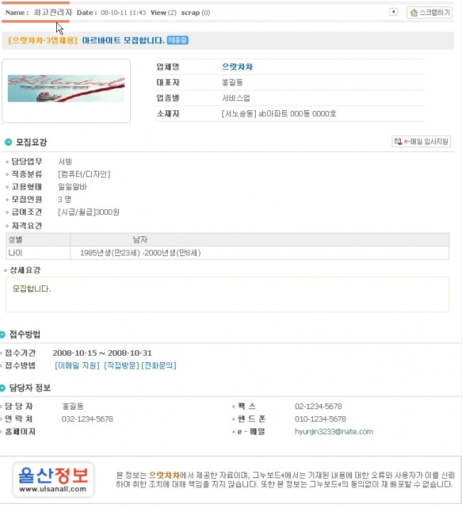
Task: Click the 담당자 정보 section bullet icon
Action: [4, 388]
